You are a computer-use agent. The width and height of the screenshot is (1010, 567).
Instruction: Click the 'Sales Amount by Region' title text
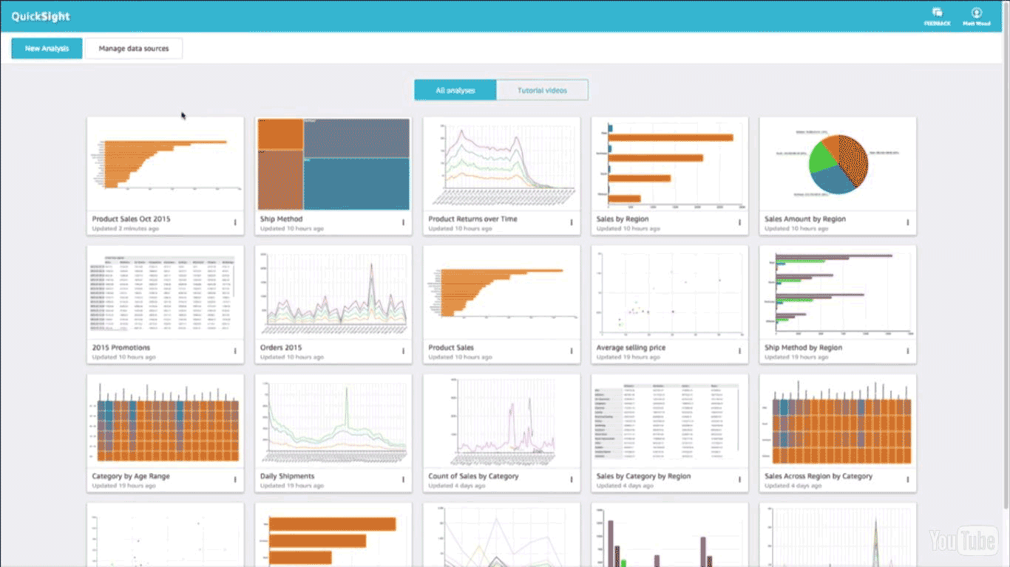point(805,219)
